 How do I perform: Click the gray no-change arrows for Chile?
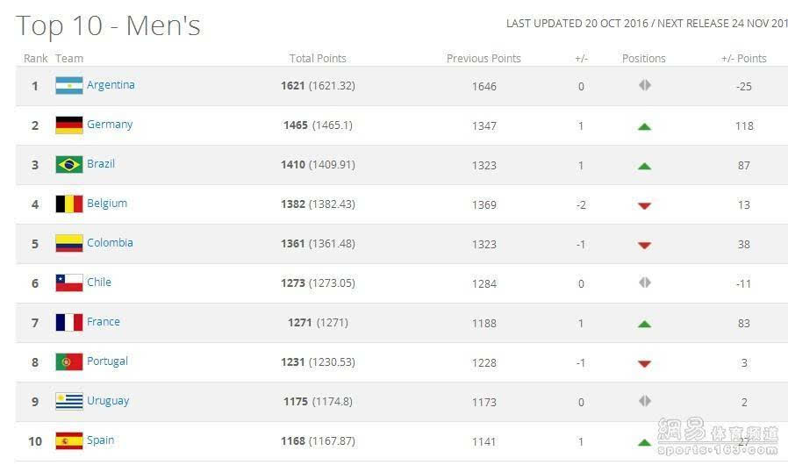[644, 283]
